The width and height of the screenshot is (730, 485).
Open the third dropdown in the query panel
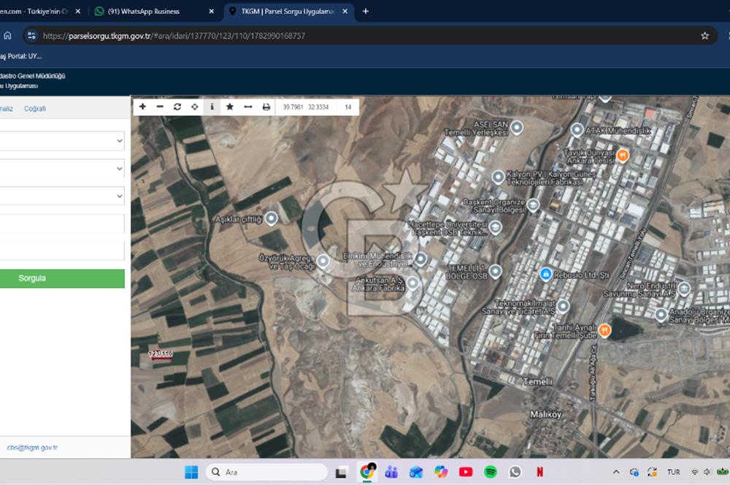click(x=62, y=196)
